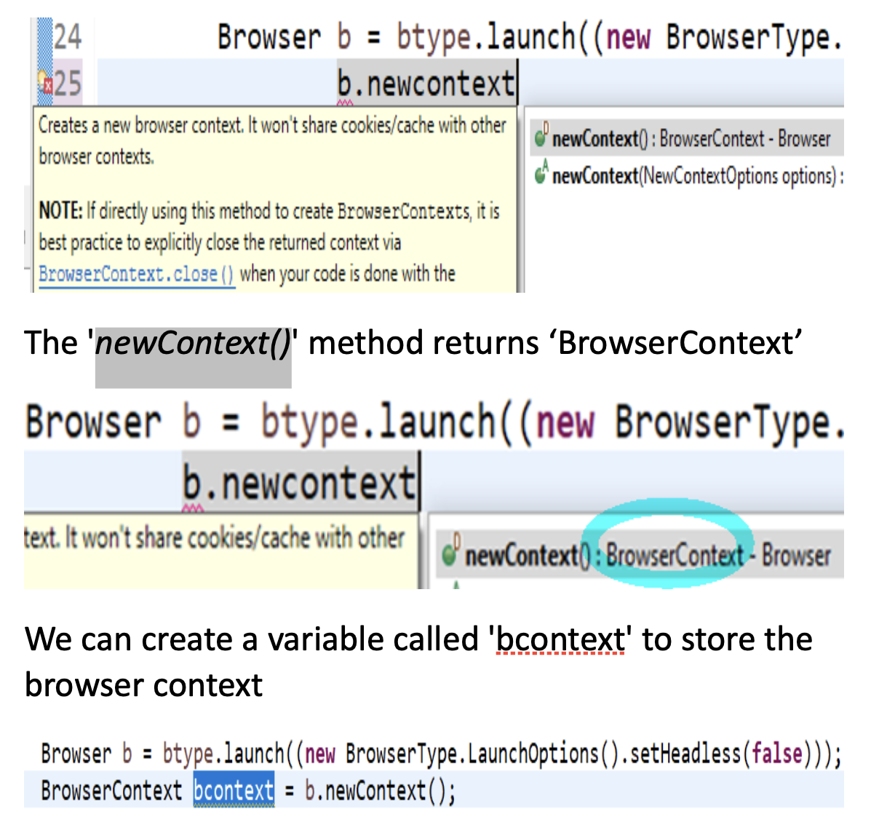Click the b.newContext(); call in the bottom code snippet
The width and height of the screenshot is (879, 820).
click(x=380, y=790)
